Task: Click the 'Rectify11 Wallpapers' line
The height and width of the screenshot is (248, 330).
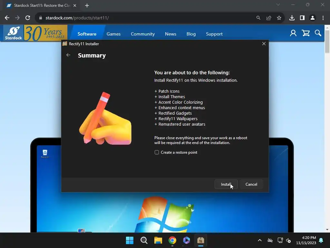Action: coord(176,119)
